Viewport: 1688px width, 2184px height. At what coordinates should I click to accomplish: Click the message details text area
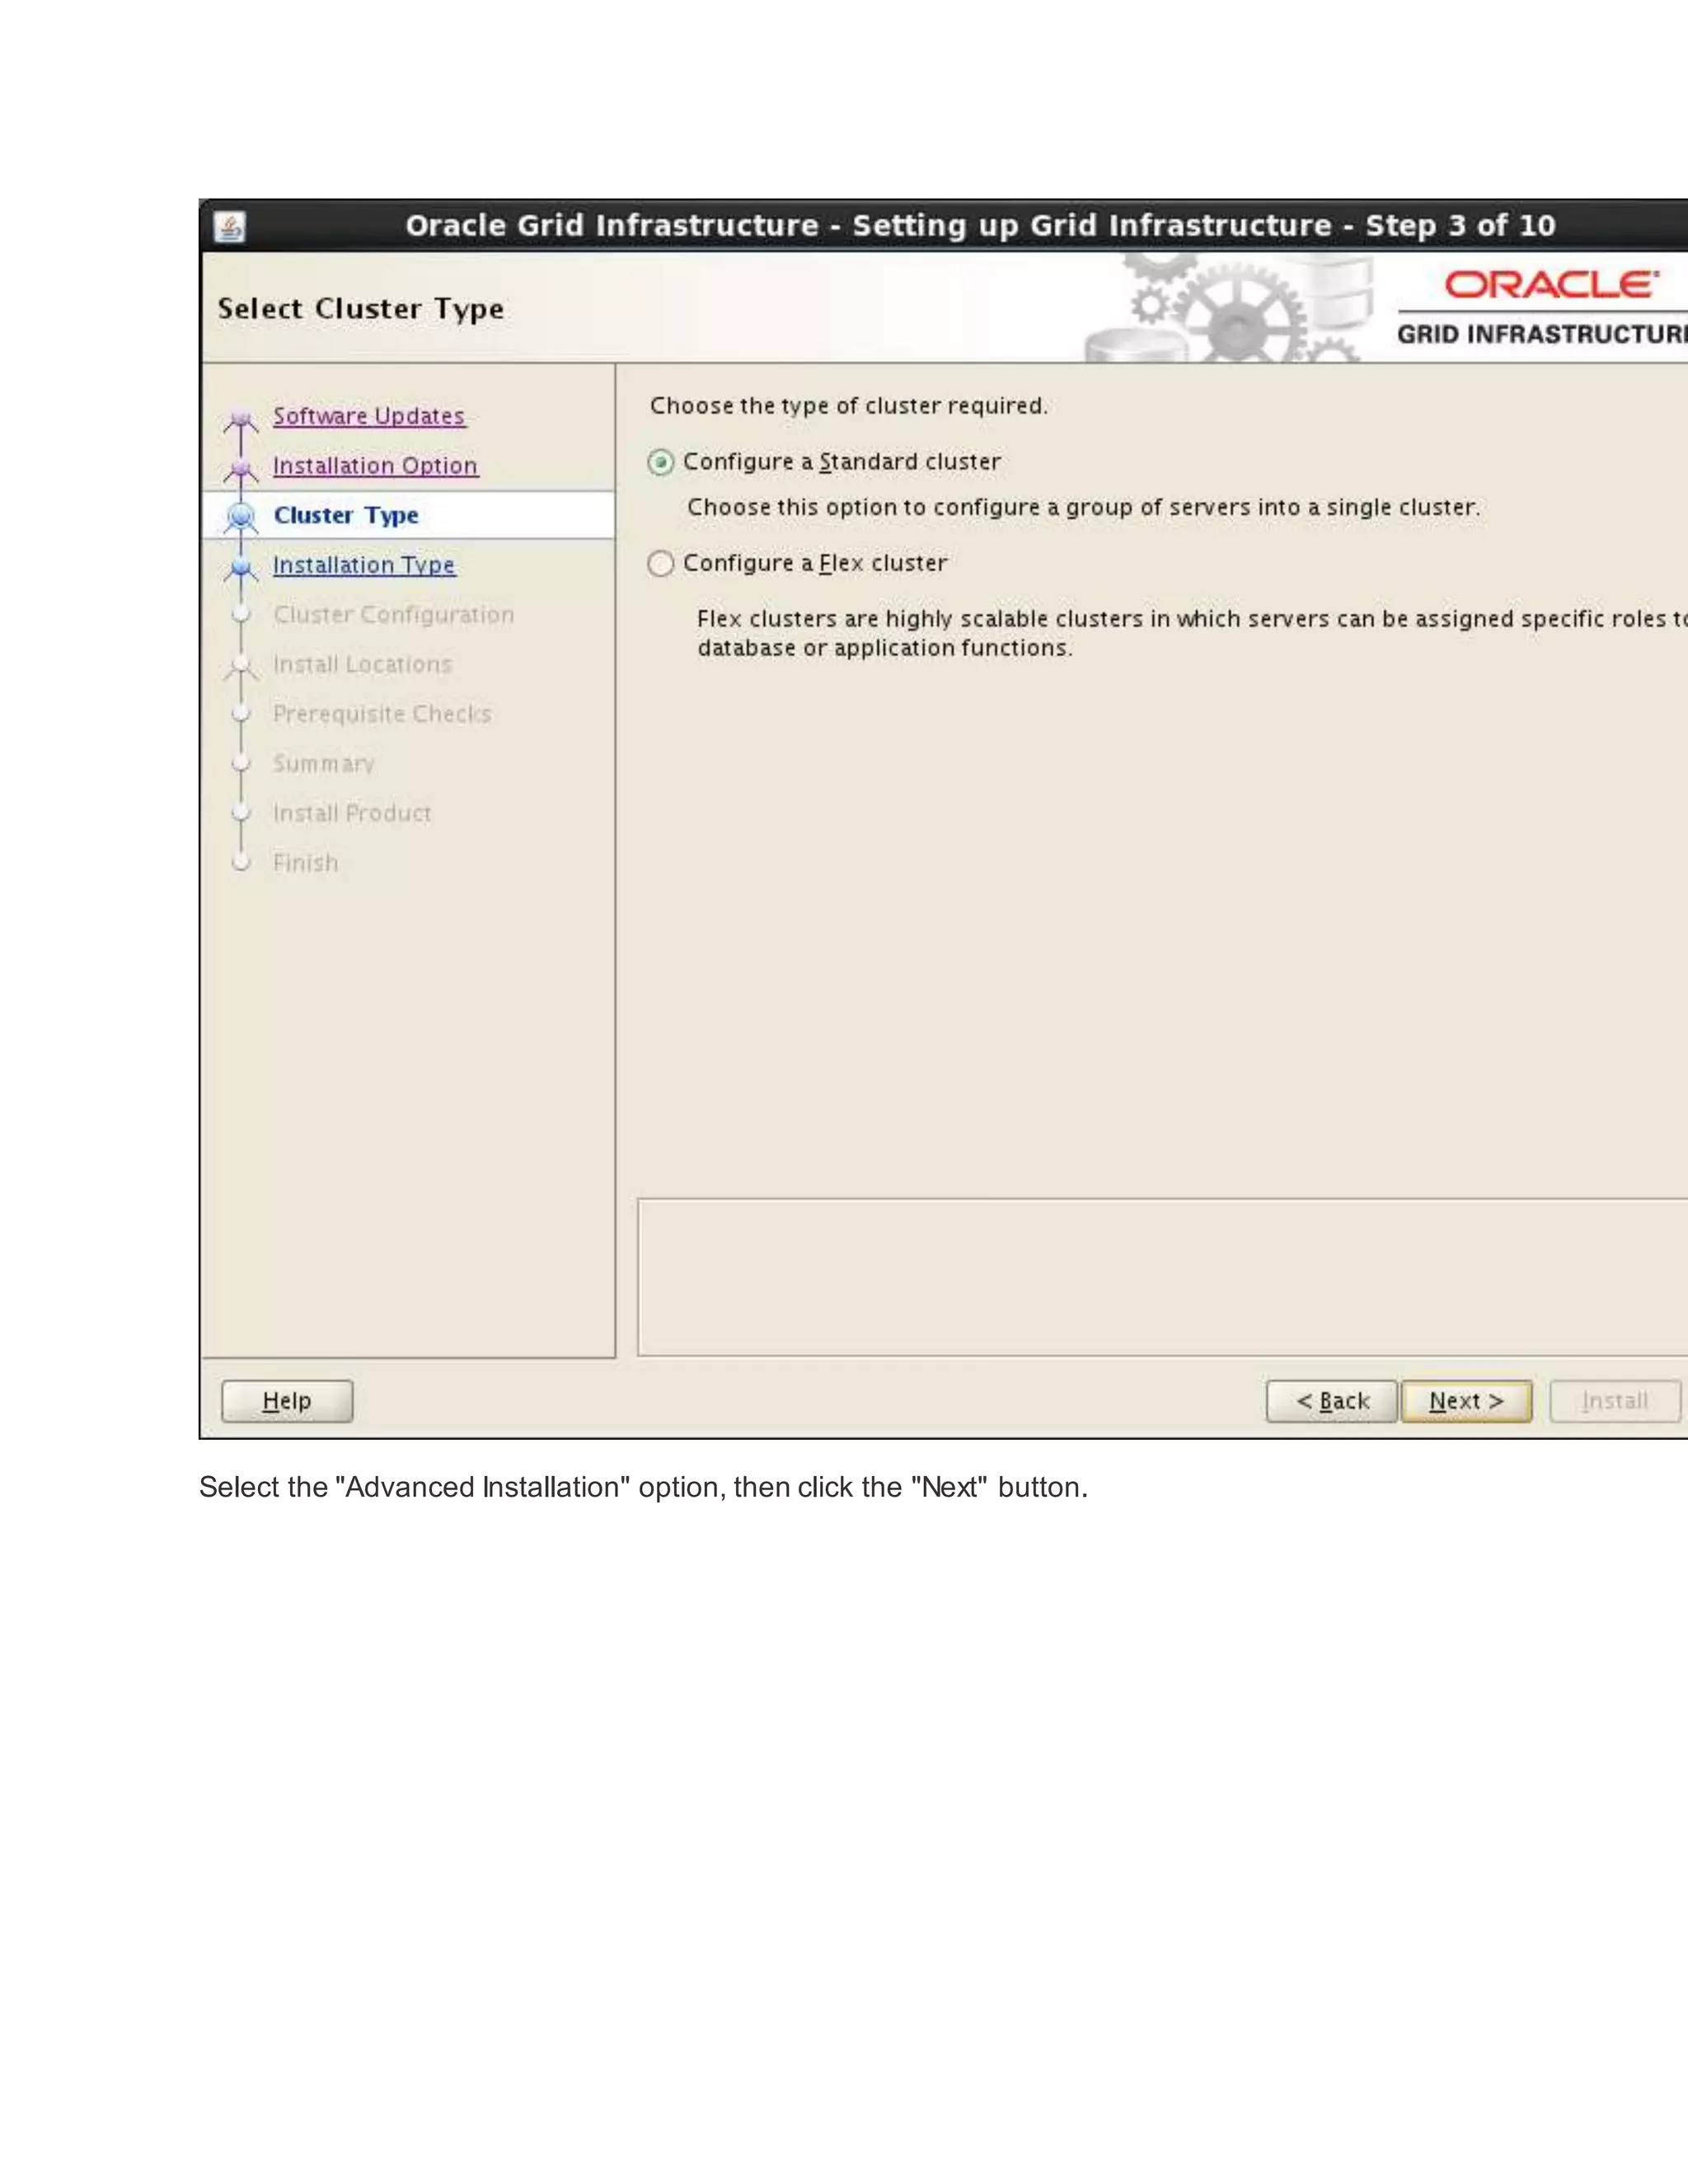click(x=1162, y=1277)
